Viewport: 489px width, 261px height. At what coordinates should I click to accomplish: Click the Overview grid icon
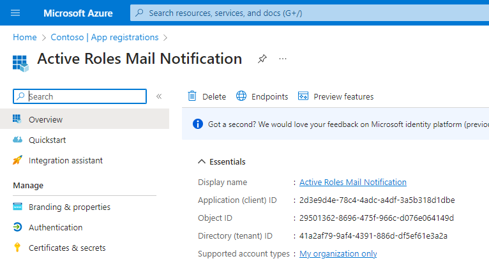[17, 119]
